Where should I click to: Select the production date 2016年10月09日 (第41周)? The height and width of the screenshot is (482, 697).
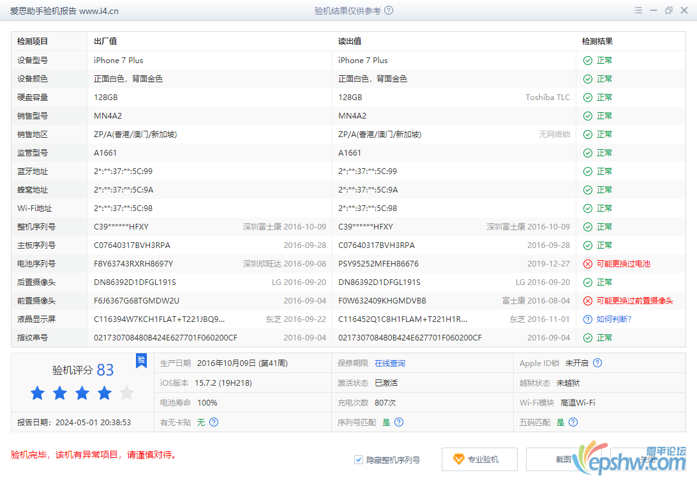point(243,363)
